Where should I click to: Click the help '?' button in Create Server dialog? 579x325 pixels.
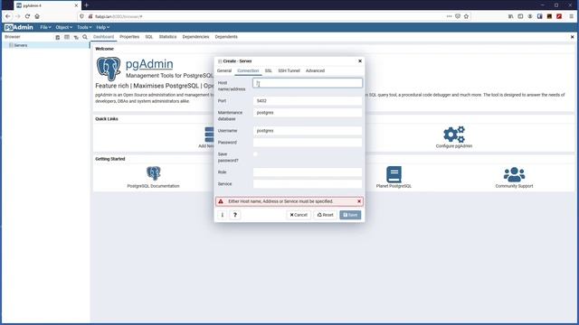[235, 215]
